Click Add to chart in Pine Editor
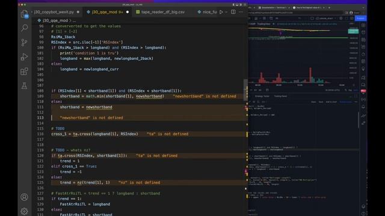The image size is (385, 216). (331, 102)
